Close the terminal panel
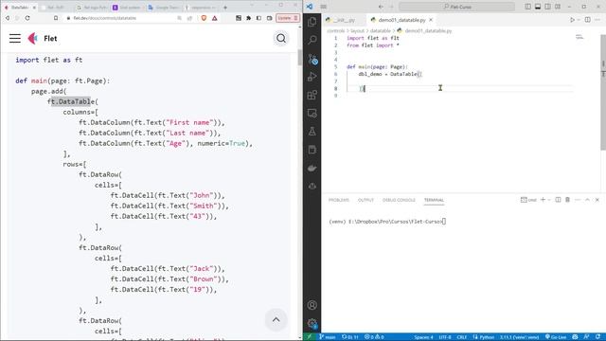The width and height of the screenshot is (606, 341). 597,200
